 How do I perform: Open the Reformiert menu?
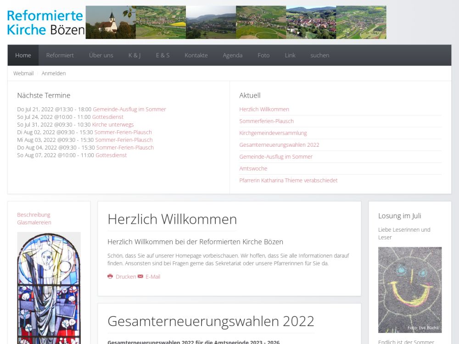pos(60,55)
